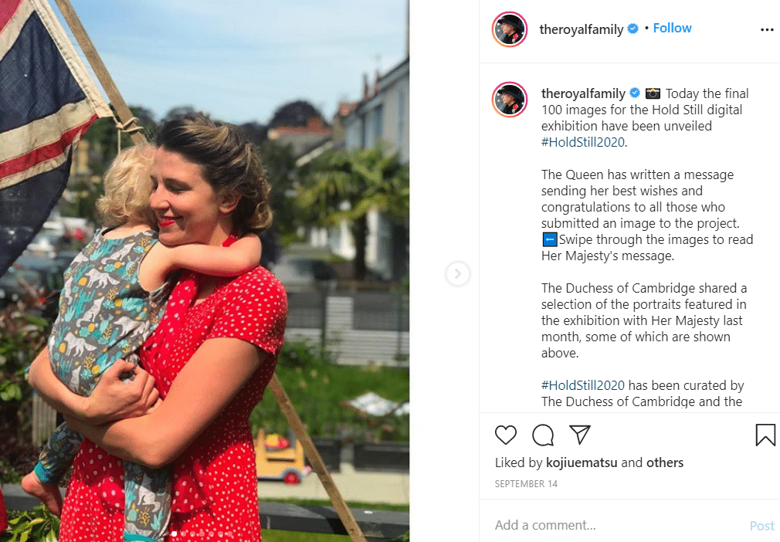Screen dimensions: 780x542
Task: Show list of others who liked
Action: [x=665, y=462]
